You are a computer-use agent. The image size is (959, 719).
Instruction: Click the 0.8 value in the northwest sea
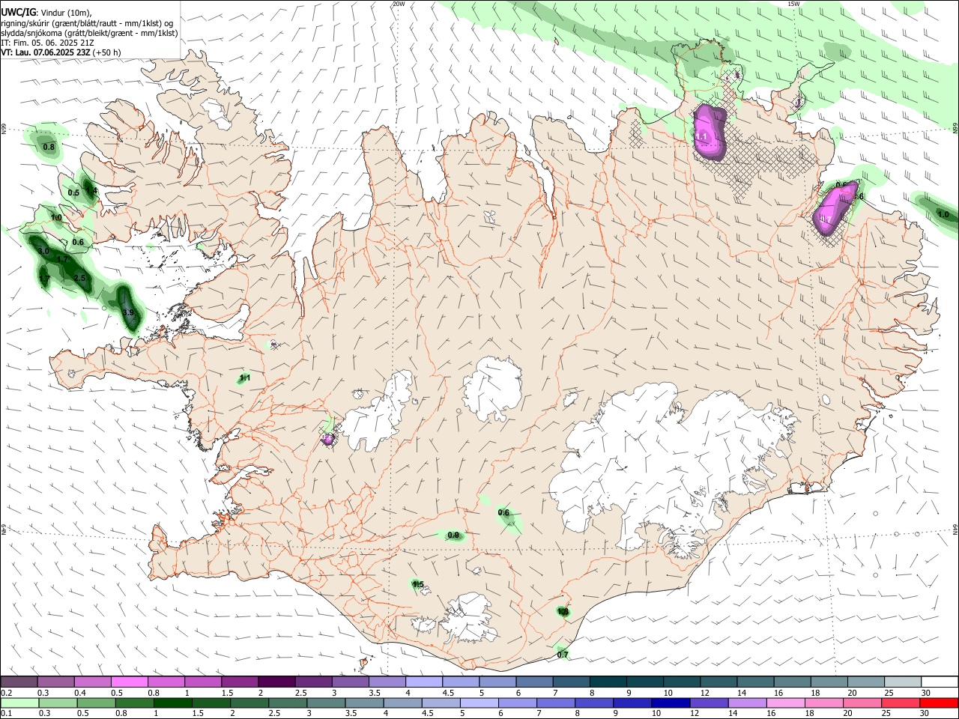(49, 147)
